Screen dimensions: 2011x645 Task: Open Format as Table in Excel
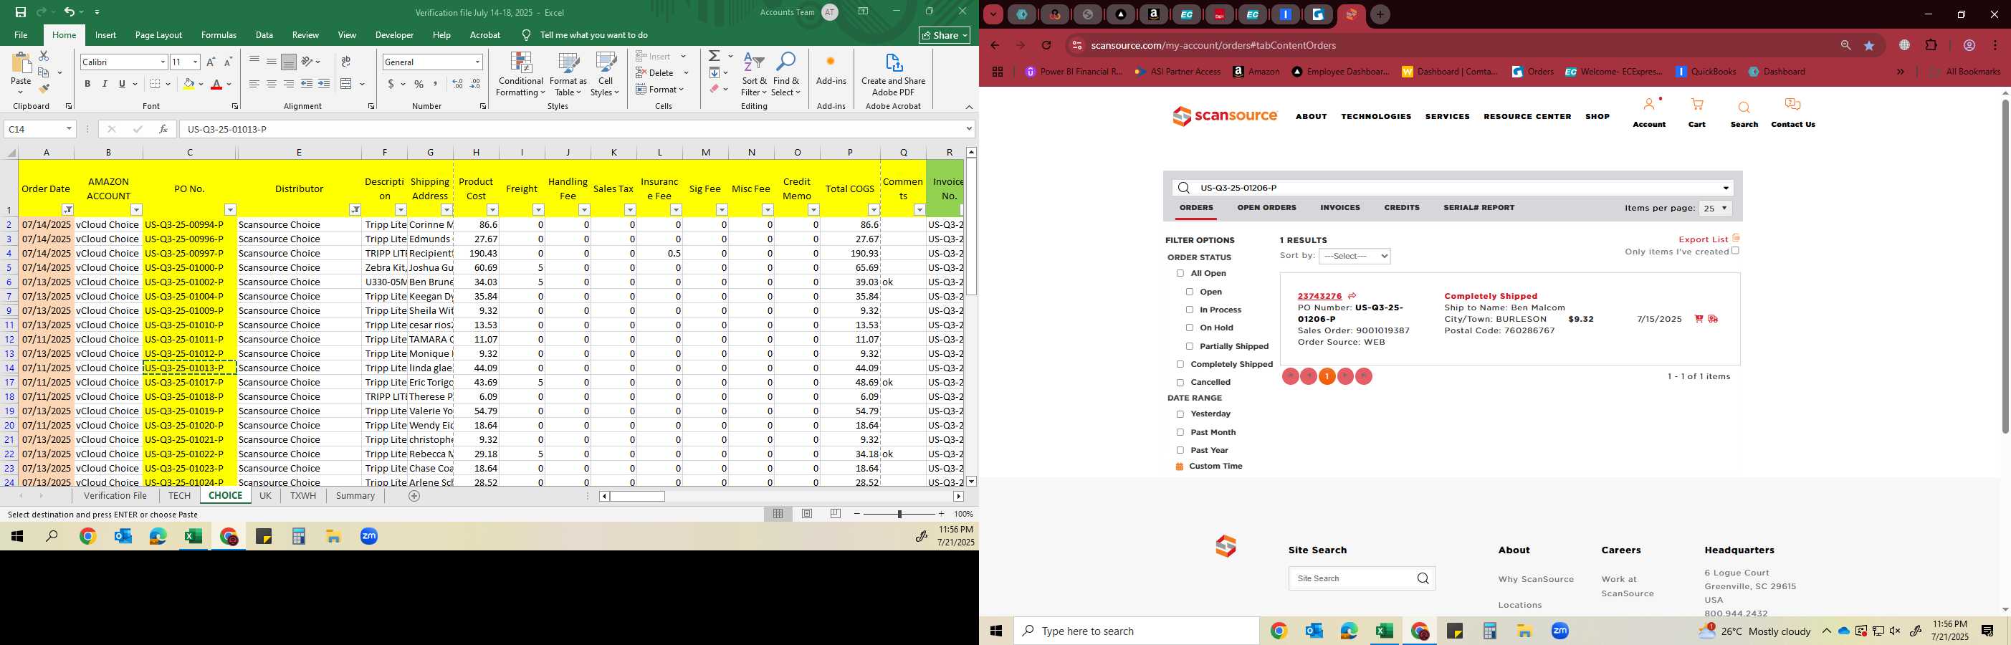568,75
